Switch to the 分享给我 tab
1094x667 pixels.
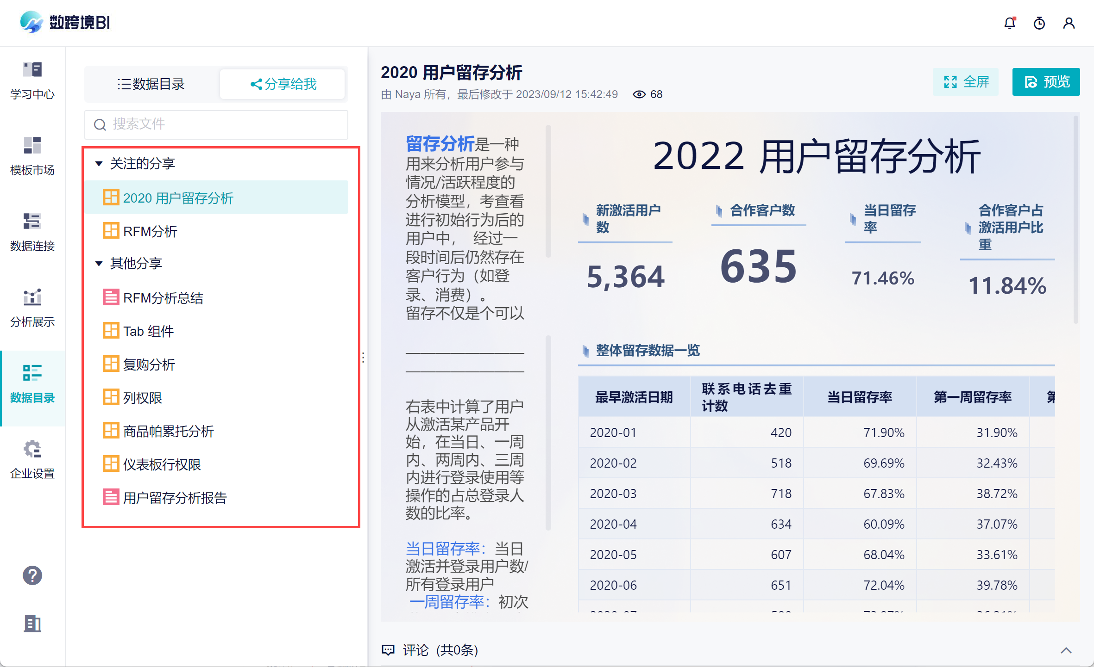point(283,84)
